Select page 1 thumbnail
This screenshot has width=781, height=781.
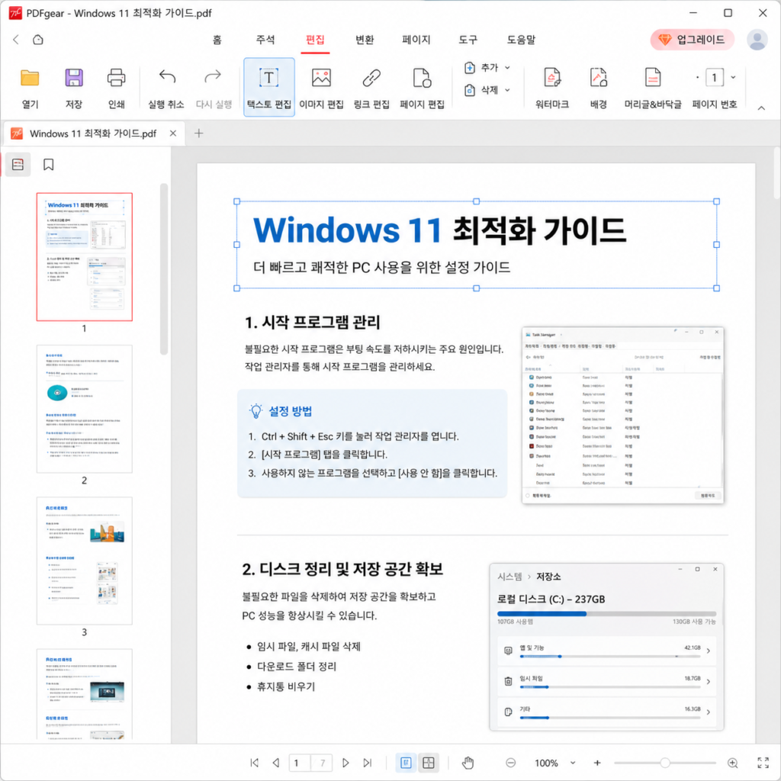[x=84, y=256]
